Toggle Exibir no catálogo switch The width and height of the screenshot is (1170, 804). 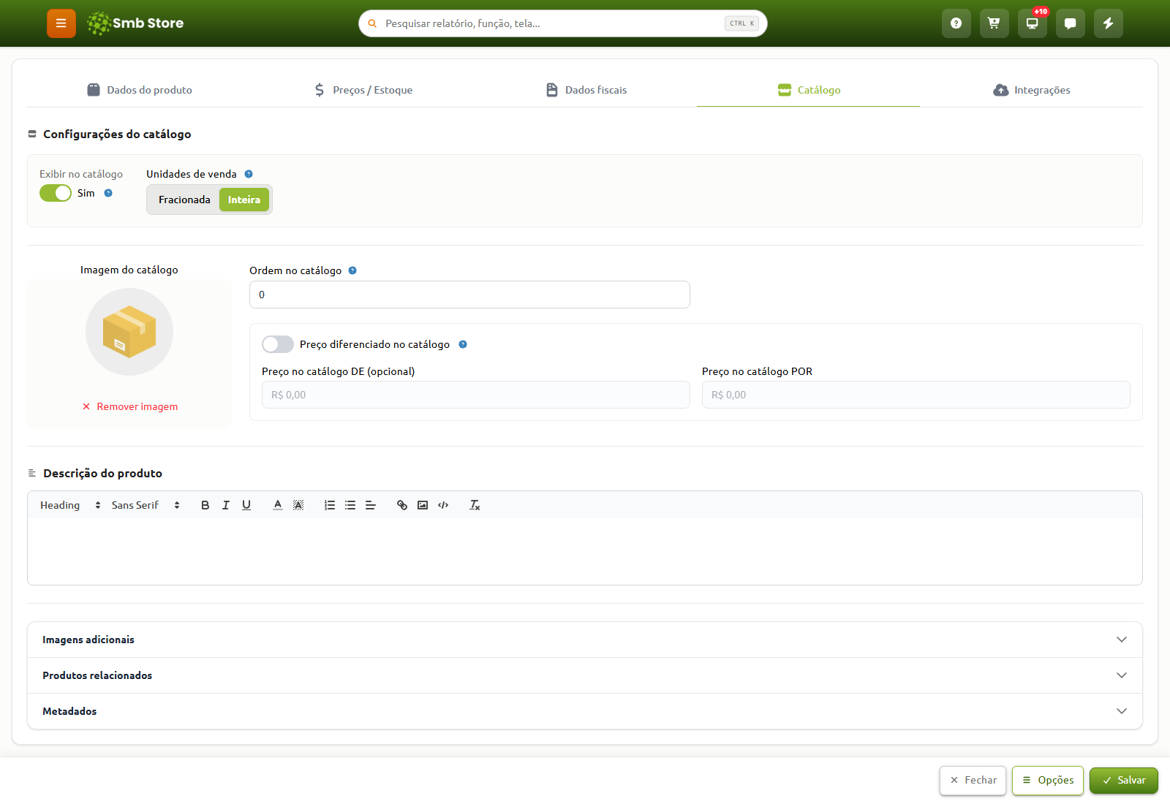56,193
